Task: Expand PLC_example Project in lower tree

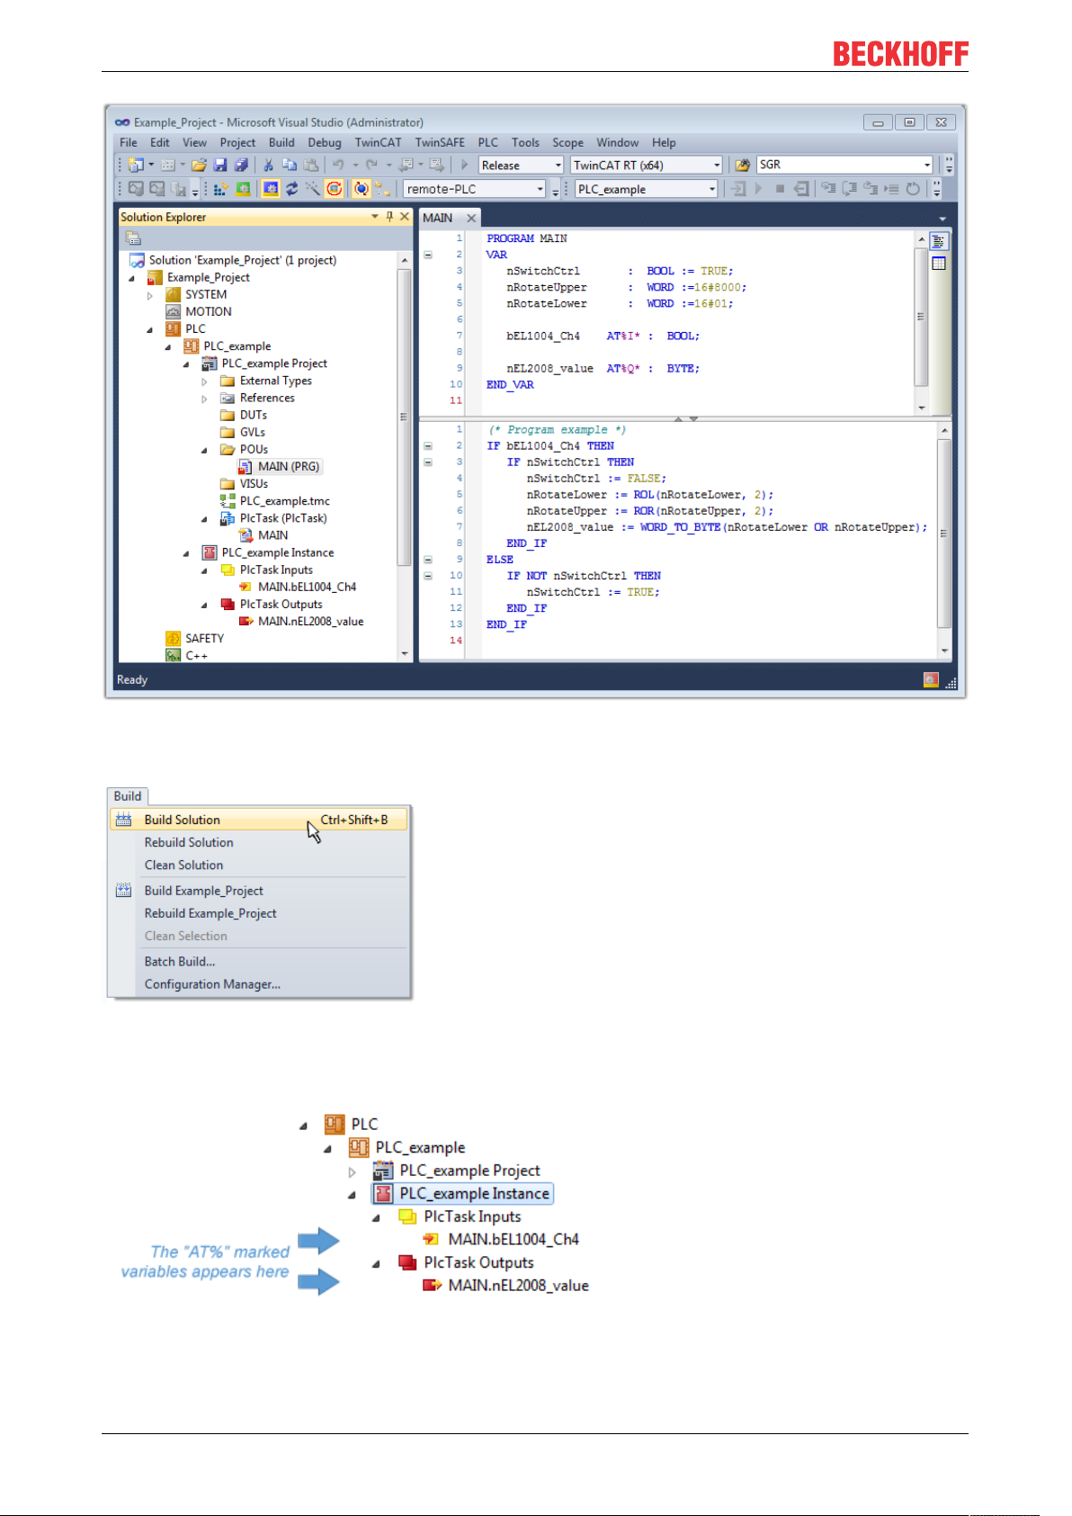Action: tap(352, 1171)
